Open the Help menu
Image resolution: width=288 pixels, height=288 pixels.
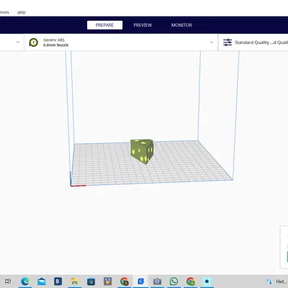[x=22, y=12]
